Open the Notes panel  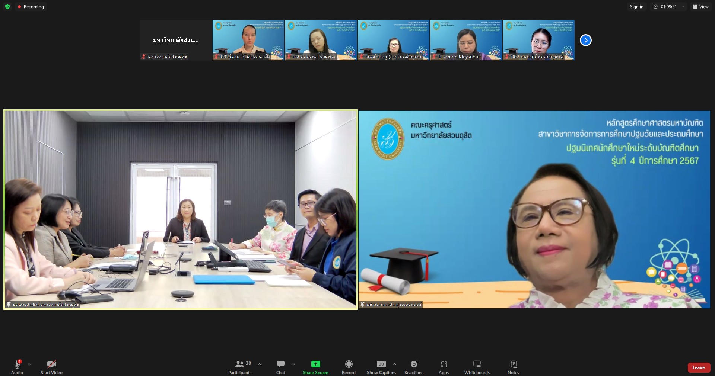513,367
